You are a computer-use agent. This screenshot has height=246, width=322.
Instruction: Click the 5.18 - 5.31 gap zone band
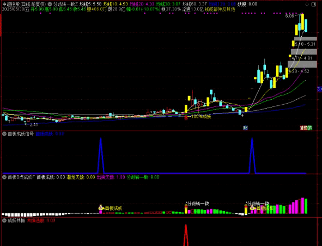pos(305,39)
